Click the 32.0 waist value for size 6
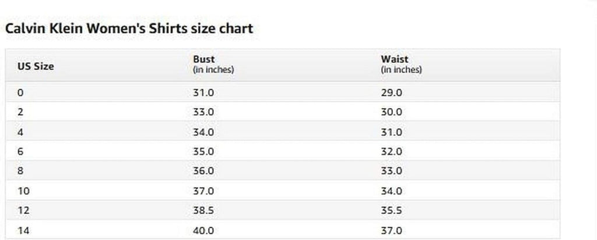 tap(391, 152)
